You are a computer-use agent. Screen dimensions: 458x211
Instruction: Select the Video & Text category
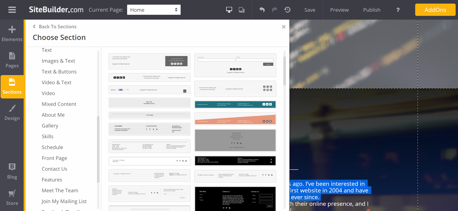[x=57, y=83]
